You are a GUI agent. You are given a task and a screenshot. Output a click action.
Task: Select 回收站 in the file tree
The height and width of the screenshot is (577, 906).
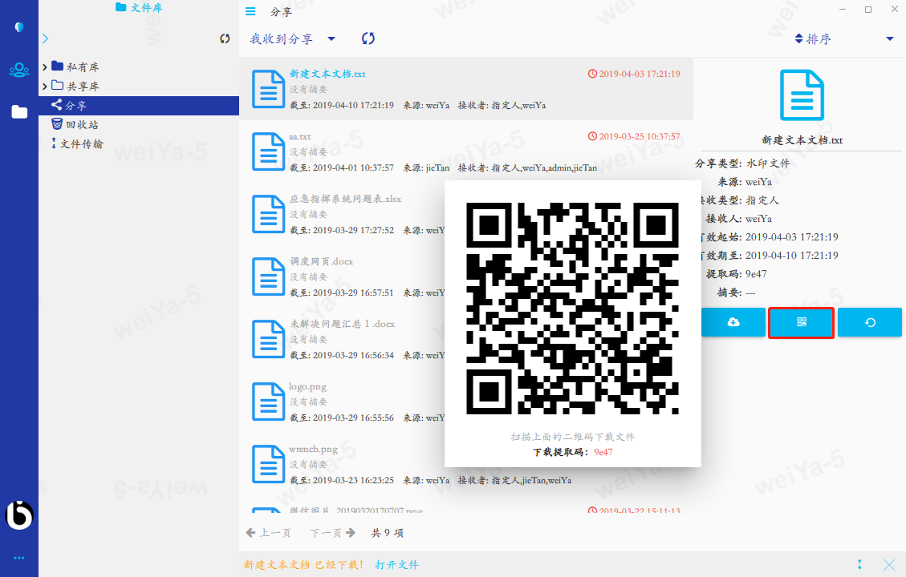82,125
